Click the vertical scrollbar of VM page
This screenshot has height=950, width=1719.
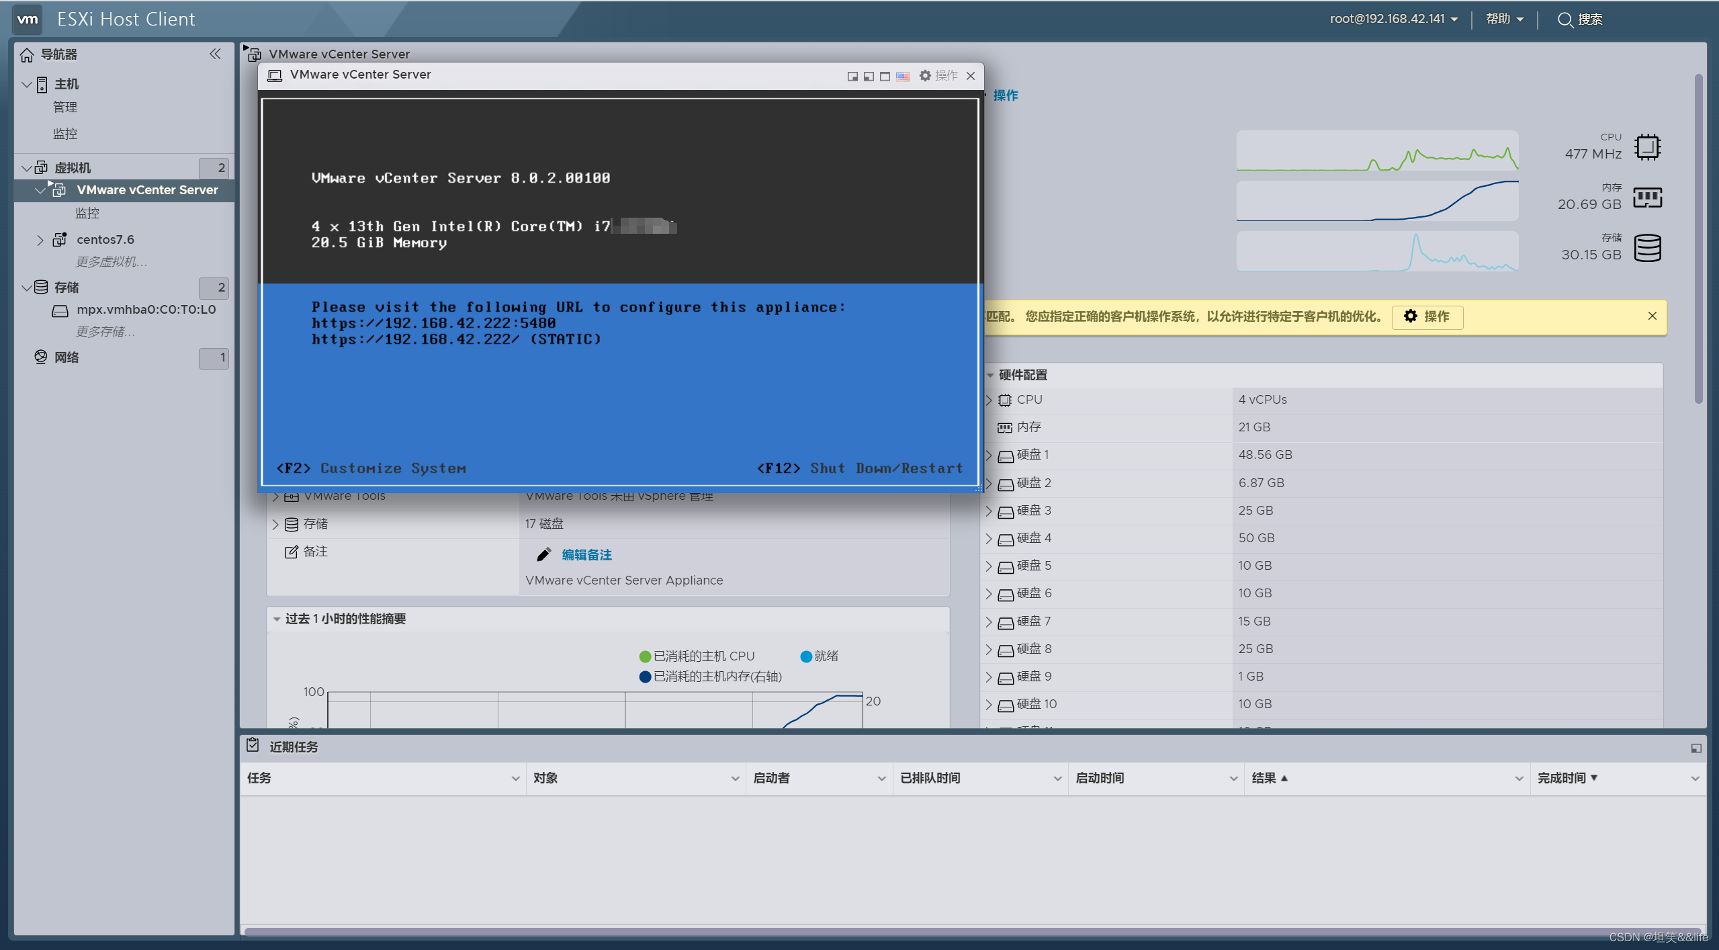coord(1698,239)
